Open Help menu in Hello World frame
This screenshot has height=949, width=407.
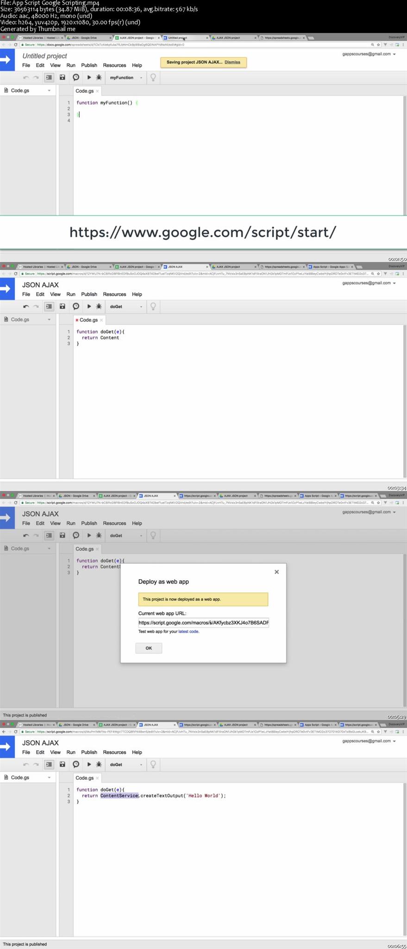[x=137, y=752]
